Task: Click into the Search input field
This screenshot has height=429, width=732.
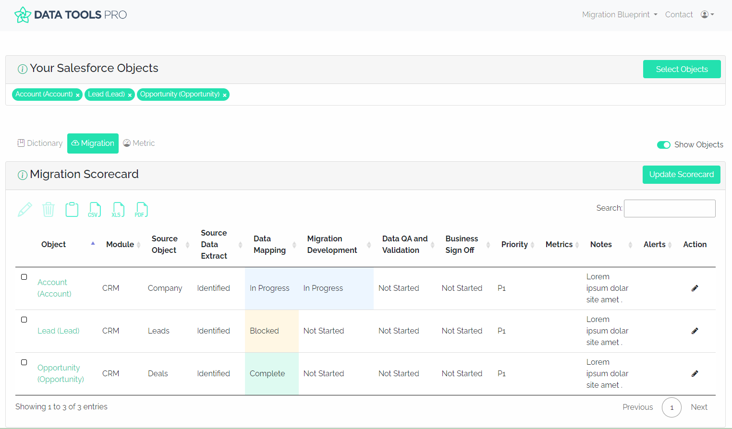Action: pos(669,208)
